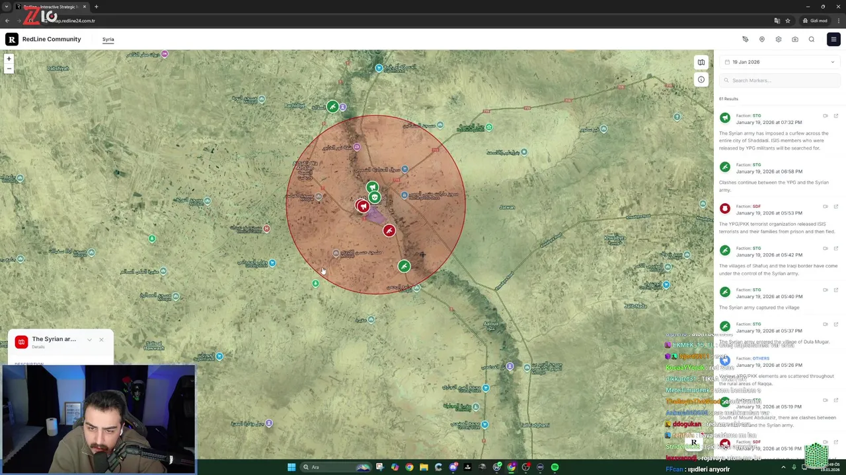Open a new browser tab with the plus

(96, 7)
